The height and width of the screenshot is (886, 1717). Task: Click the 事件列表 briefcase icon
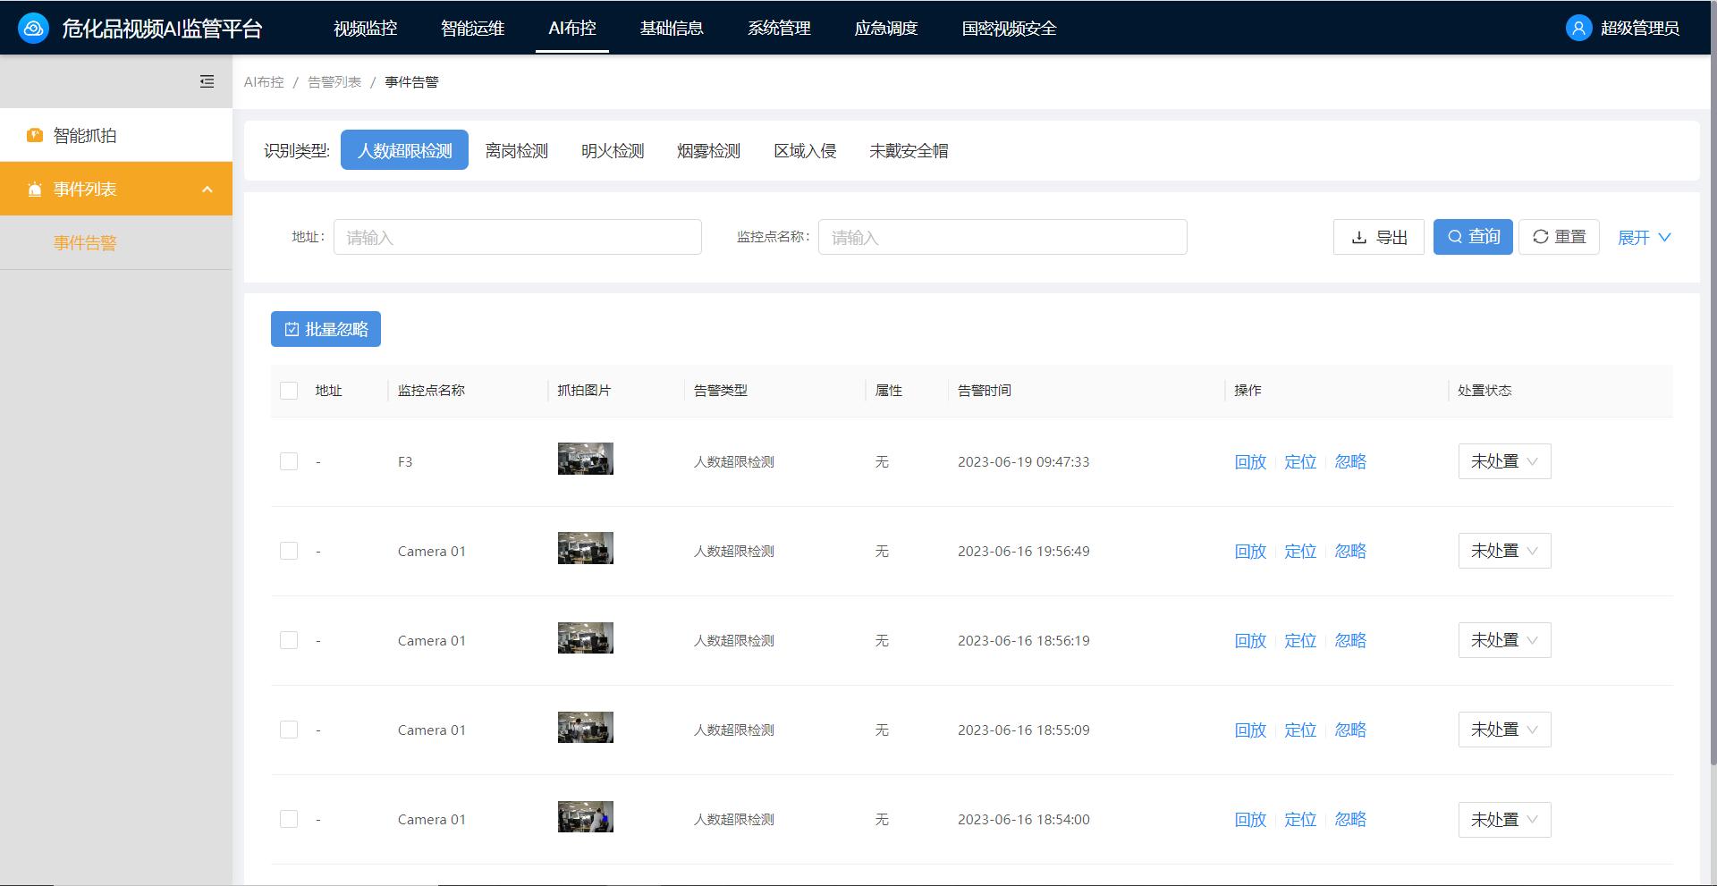coord(33,189)
